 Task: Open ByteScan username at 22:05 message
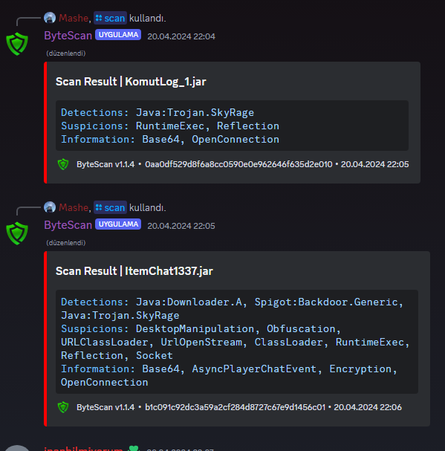tap(68, 225)
